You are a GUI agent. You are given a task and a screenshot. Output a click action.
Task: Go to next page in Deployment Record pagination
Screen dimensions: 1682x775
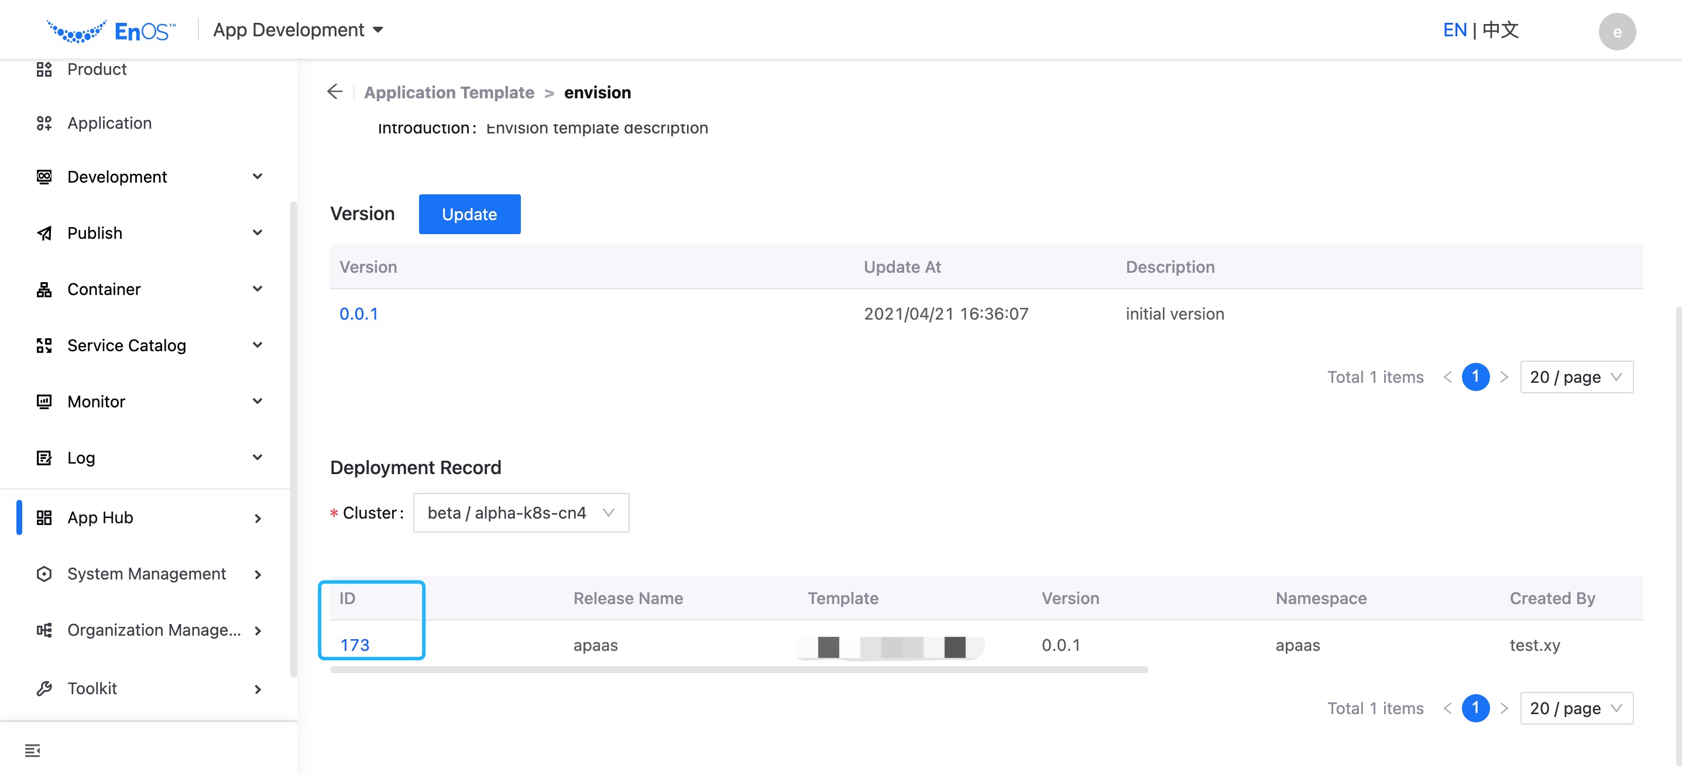click(x=1503, y=708)
